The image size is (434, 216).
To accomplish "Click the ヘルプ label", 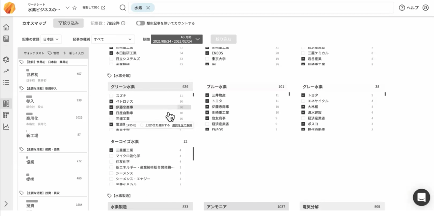I will pos(413,8).
